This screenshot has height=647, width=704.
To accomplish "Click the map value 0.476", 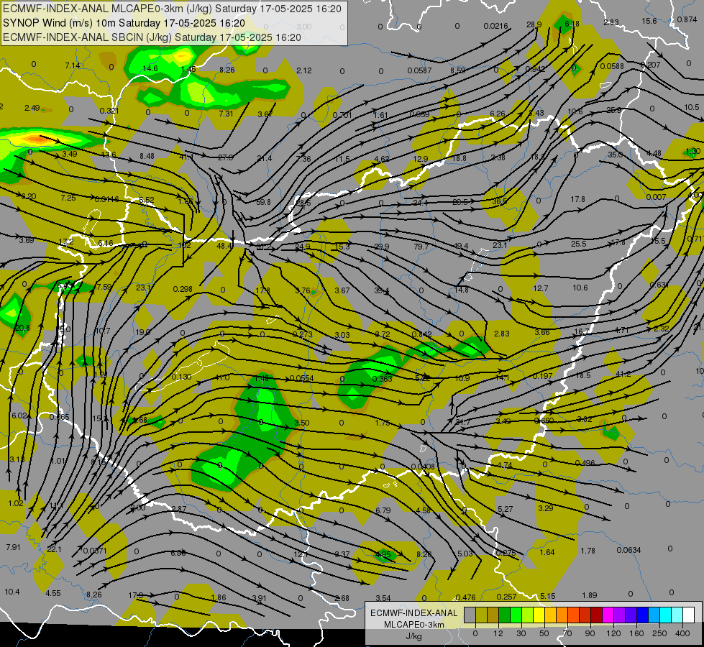I will 465,597.
